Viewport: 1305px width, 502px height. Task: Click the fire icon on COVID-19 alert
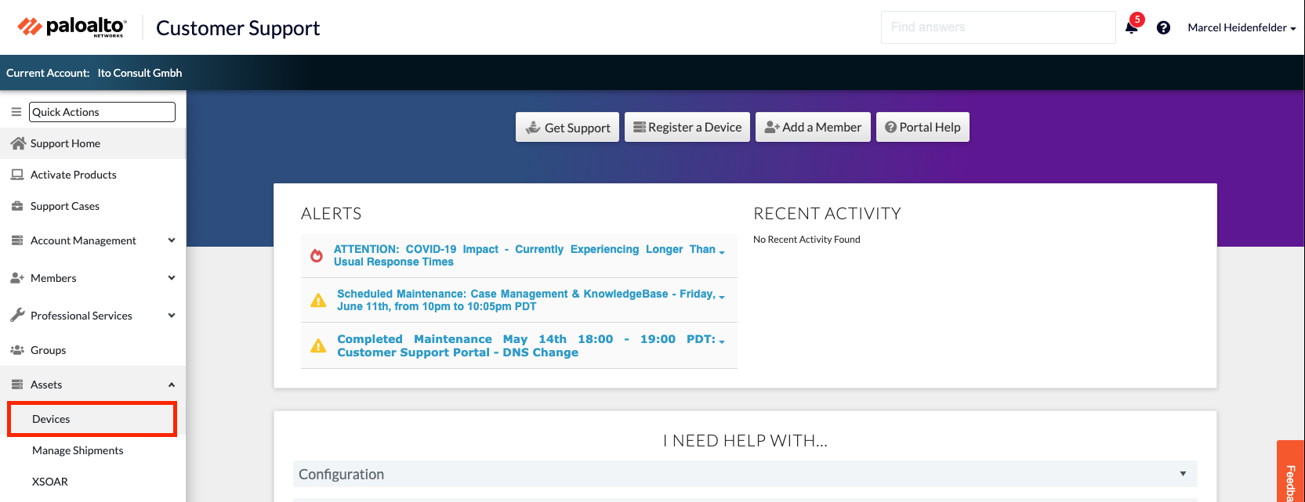[317, 256]
